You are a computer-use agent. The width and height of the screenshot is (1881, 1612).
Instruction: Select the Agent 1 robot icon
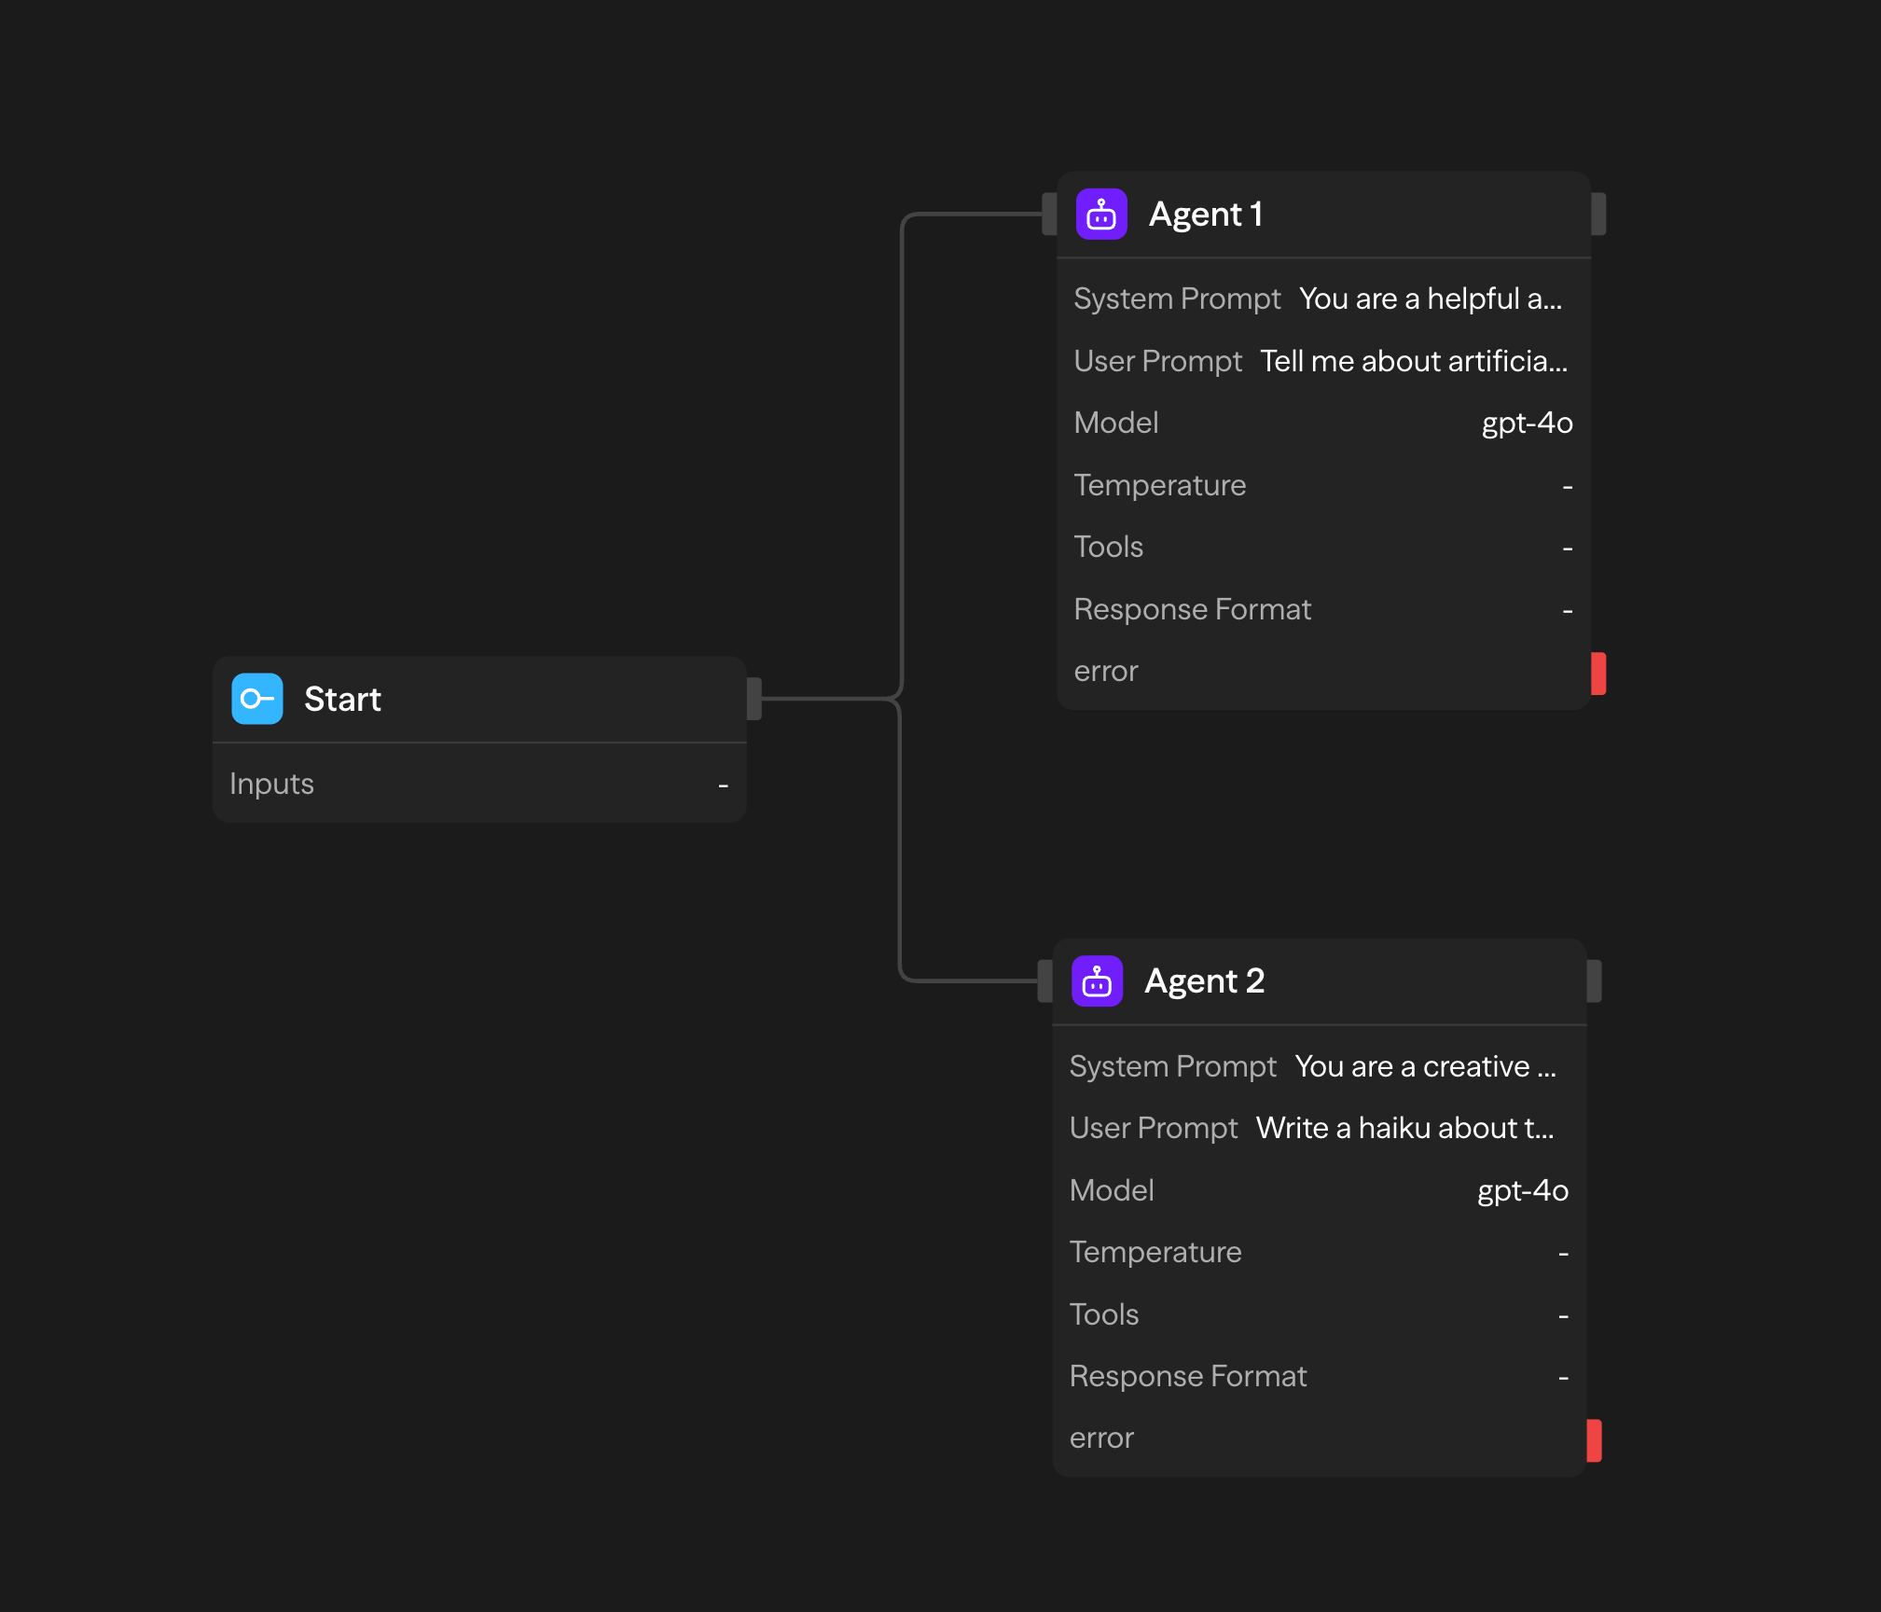[1102, 214]
